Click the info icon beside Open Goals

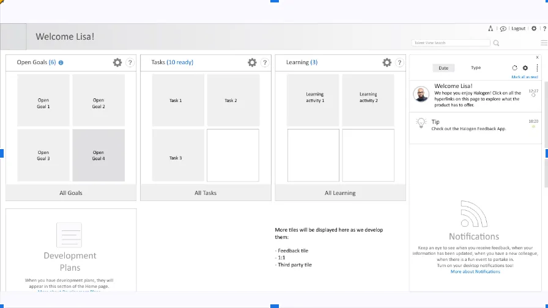[x=61, y=62]
